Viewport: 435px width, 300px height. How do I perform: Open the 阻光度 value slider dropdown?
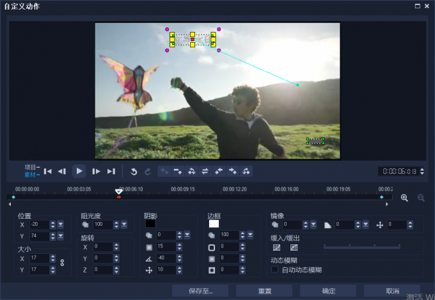124,225
